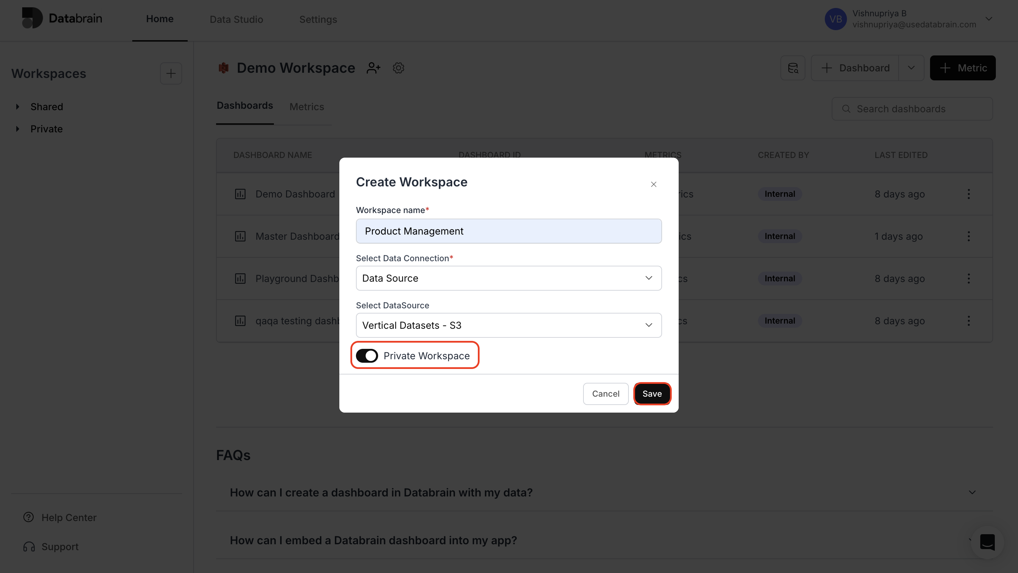
Task: Click the Save button
Action: tap(652, 394)
